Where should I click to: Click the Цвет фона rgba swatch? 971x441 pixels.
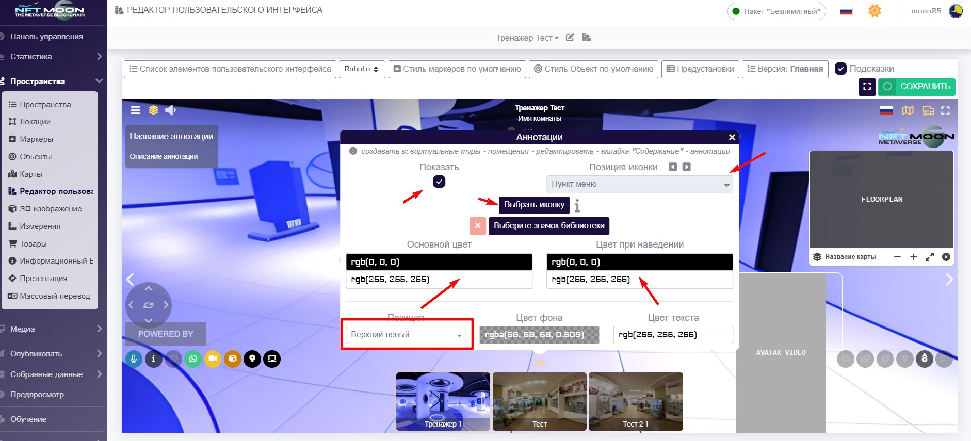tap(539, 335)
